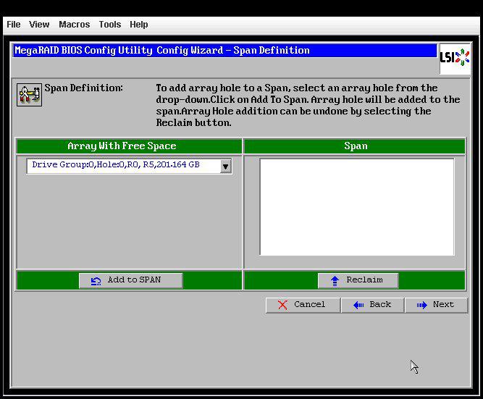
Task: Open the Help menu
Action: click(x=138, y=25)
